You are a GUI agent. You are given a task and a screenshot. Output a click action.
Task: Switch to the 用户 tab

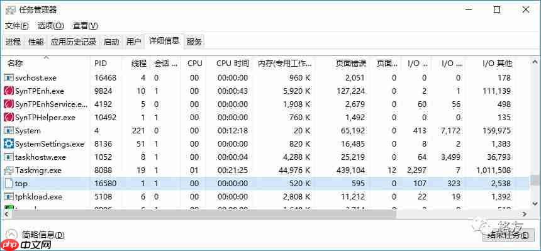[134, 42]
